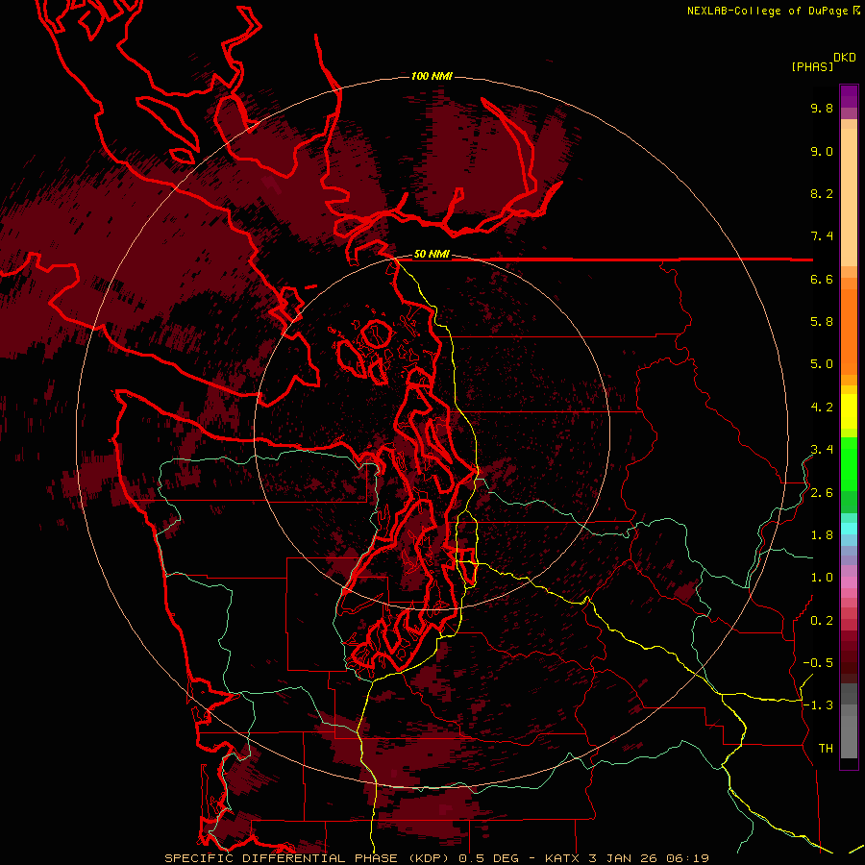This screenshot has height=865, width=865.
Task: Click the 5.0 legend value
Action: (822, 364)
